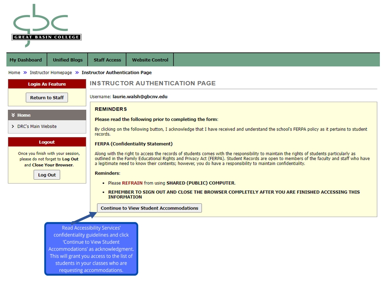Viewport: 382px width, 281px height.
Task: Select Staff Access in the navigation bar
Action: [107, 60]
